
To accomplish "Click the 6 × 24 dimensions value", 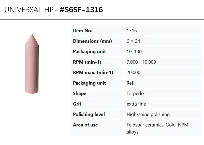I will coord(133,41).
